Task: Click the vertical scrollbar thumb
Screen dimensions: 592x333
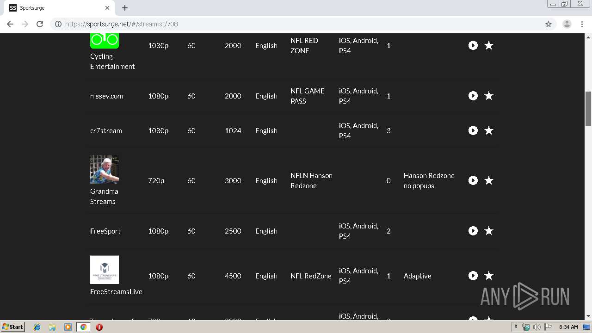Action: [588, 109]
